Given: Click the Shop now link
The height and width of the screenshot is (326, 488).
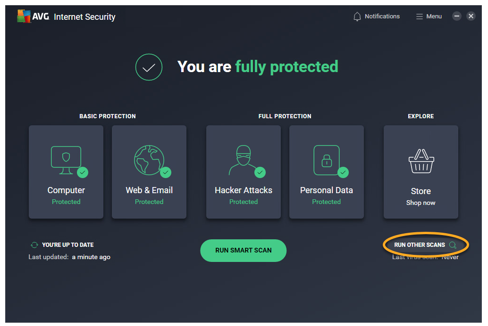Looking at the screenshot, I should coord(421,203).
